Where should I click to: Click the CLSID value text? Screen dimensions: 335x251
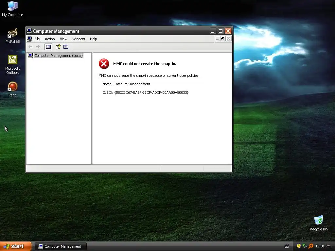click(x=151, y=92)
